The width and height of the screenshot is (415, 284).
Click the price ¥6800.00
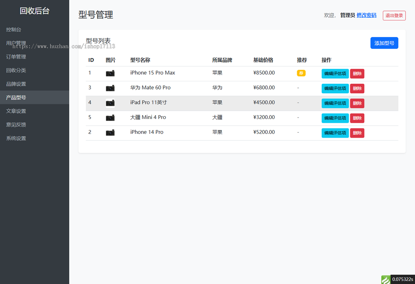tap(264, 88)
